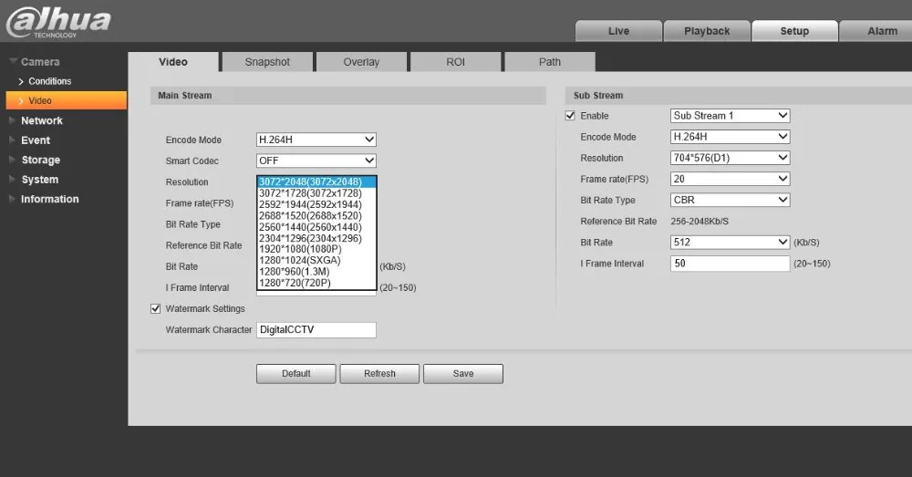This screenshot has width=912, height=477.
Task: Choose 2688*1520 resolution option
Action: [x=316, y=216]
